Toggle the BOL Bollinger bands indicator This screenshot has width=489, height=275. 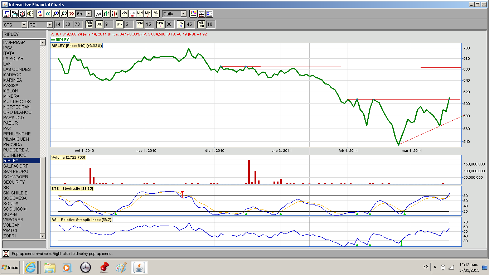pyautogui.click(x=99, y=24)
